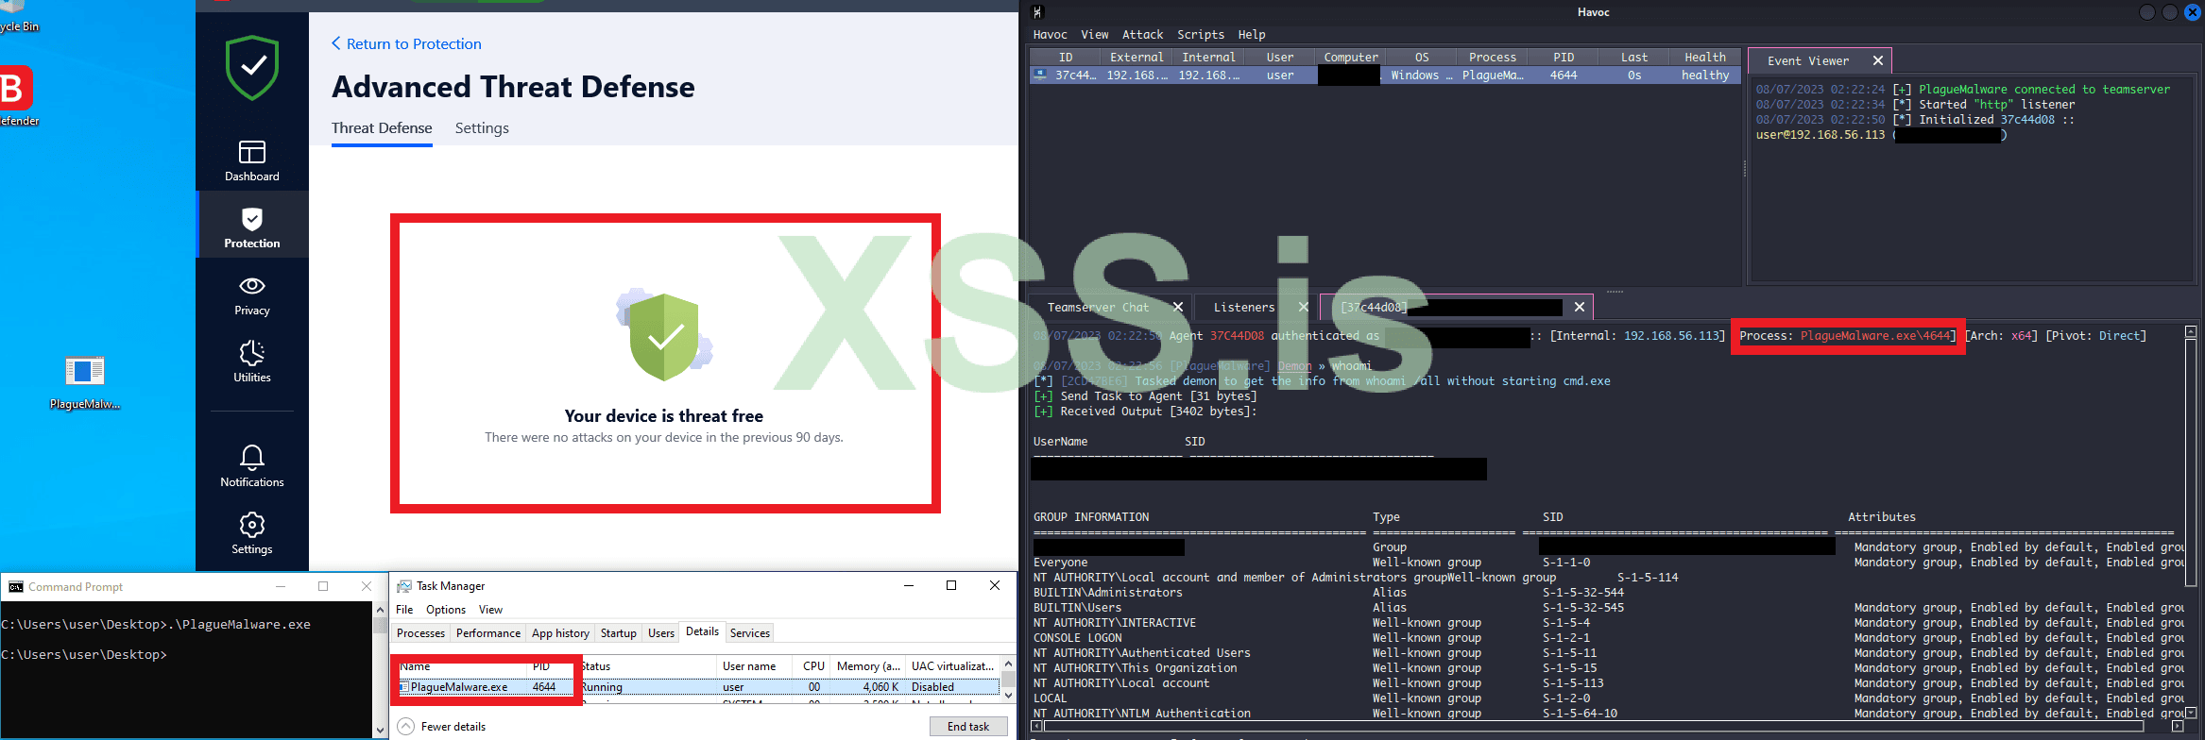Switch to Task Manager Processes tab
The width and height of the screenshot is (2205, 740).
tap(420, 633)
